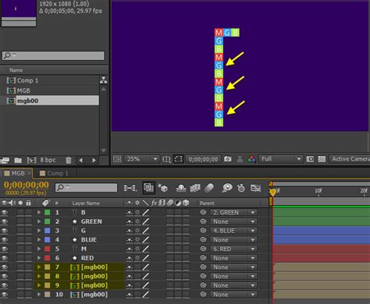Create a new folder in Project panel

[x=18, y=160]
